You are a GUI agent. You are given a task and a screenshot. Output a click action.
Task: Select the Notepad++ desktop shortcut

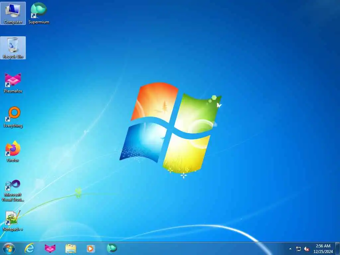[13, 221]
